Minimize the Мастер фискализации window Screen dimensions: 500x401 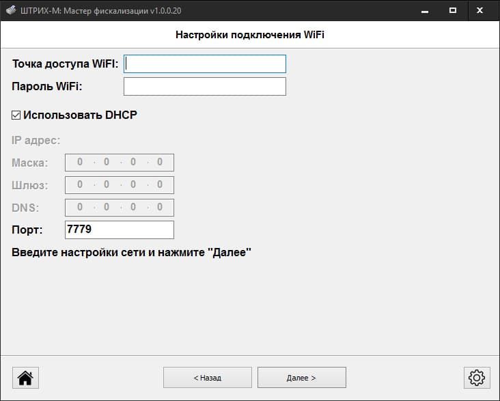pos(424,10)
